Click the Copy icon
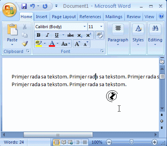 coord(24,35)
